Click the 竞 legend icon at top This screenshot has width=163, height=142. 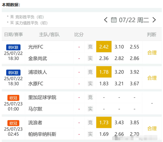click(x=12, y=17)
